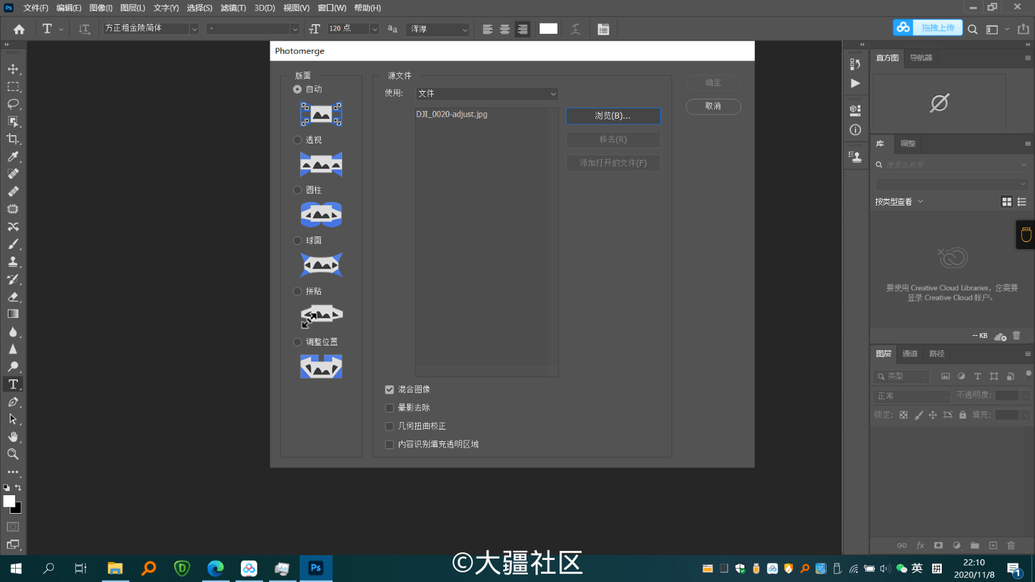
Task: Open the center text alignment option
Action: point(504,28)
